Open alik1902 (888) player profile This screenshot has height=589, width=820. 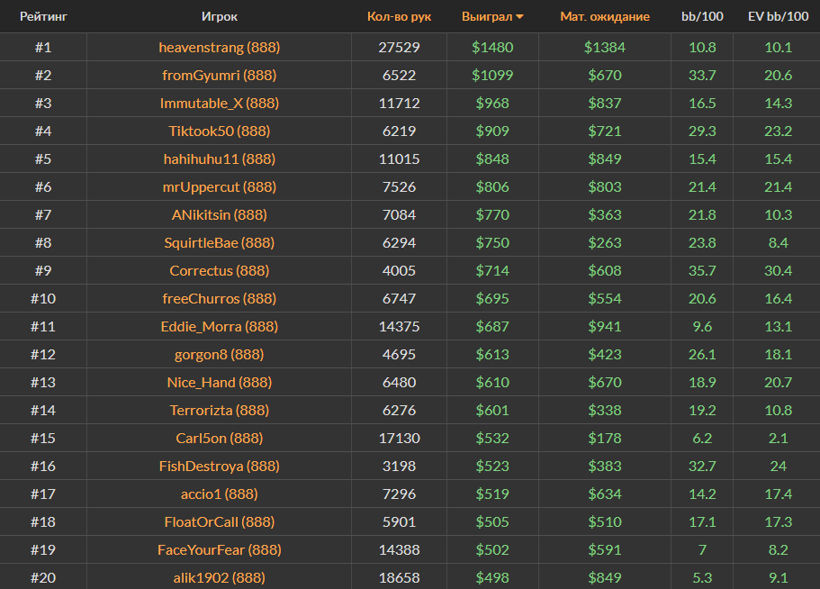(220, 577)
